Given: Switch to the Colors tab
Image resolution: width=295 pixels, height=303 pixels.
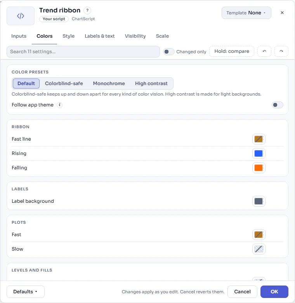Looking at the screenshot, I should 44,36.
